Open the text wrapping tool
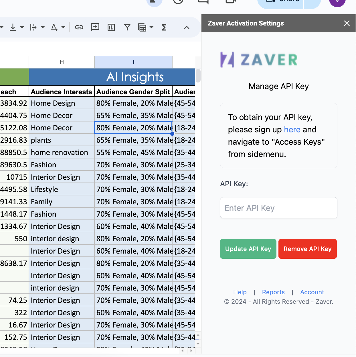This screenshot has height=357, width=356. [x=33, y=28]
